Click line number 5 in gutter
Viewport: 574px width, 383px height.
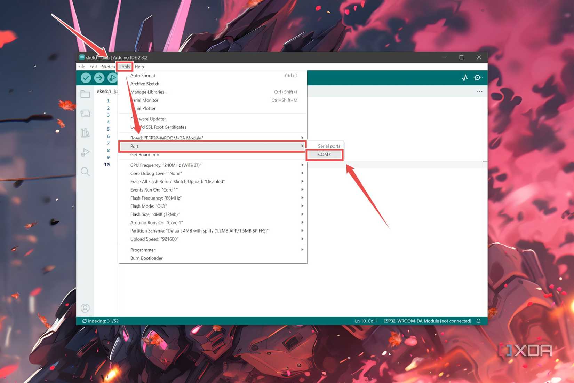(x=108, y=129)
